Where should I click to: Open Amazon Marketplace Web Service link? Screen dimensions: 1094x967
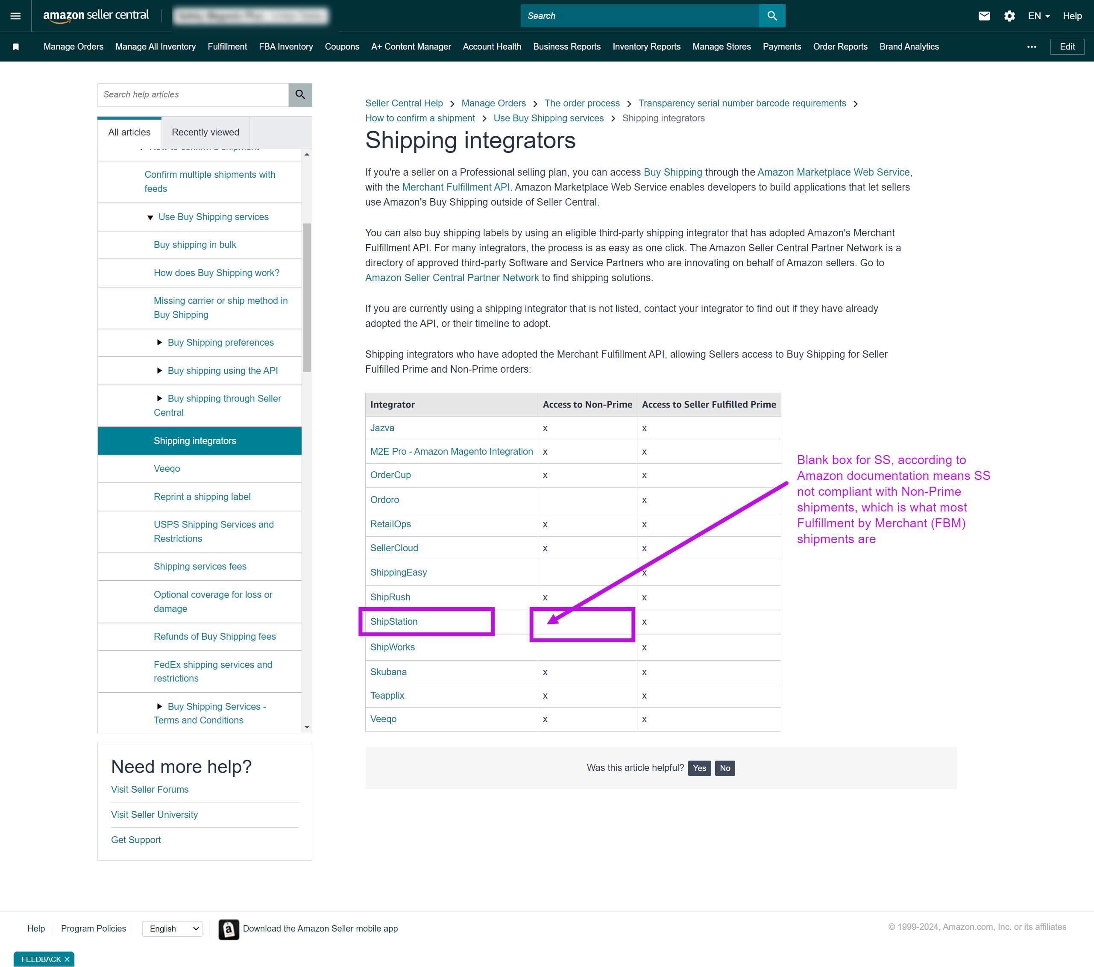(x=833, y=172)
